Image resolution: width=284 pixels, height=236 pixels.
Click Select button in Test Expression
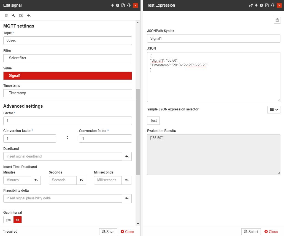point(251,232)
